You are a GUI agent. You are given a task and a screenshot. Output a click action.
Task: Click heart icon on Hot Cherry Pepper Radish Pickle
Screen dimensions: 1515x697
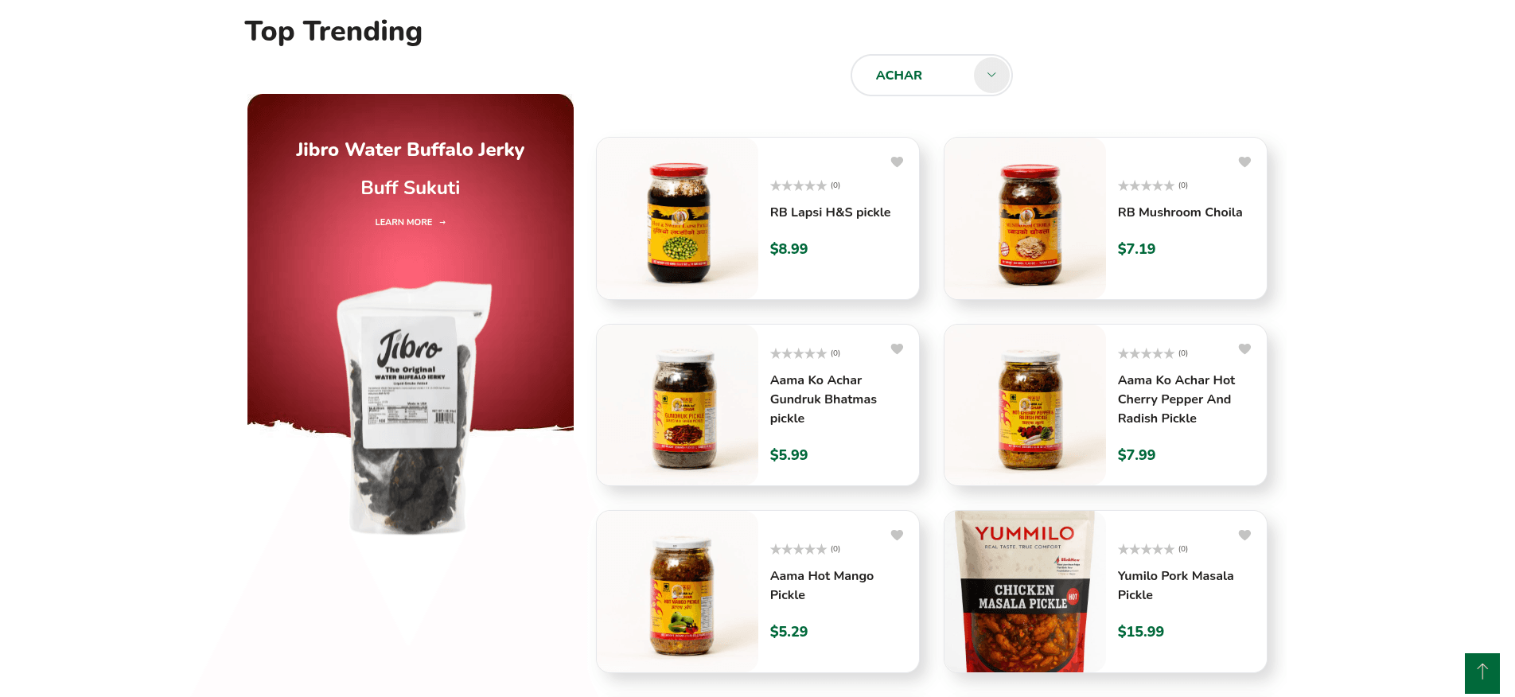tap(1244, 348)
